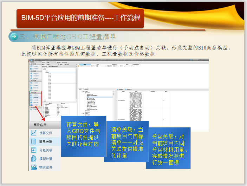The height and width of the screenshot is (186, 247).
Task: Click the blue 预算文件 description callout
Action: 83,134
